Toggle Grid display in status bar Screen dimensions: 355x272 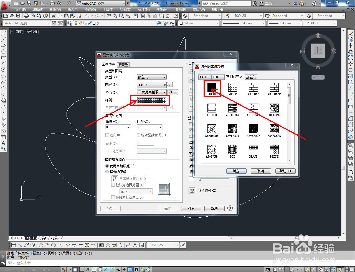click(75, 270)
